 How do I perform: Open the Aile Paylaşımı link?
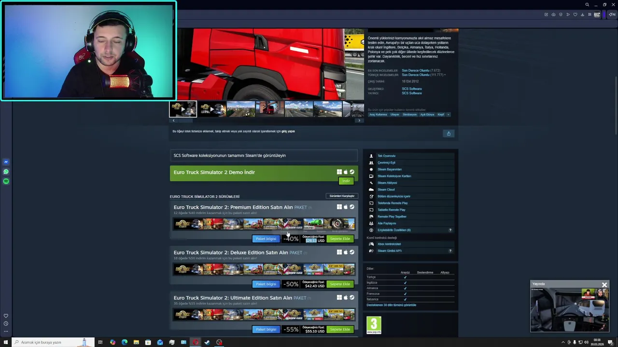(x=387, y=224)
